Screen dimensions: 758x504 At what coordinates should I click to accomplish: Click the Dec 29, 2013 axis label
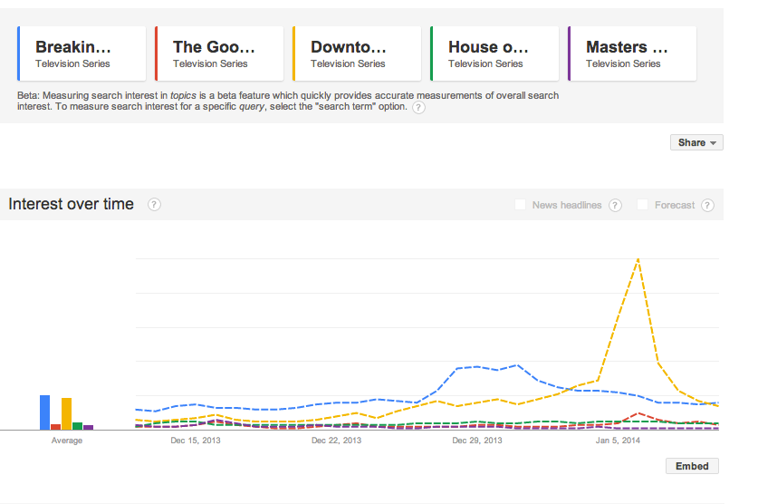(x=477, y=441)
